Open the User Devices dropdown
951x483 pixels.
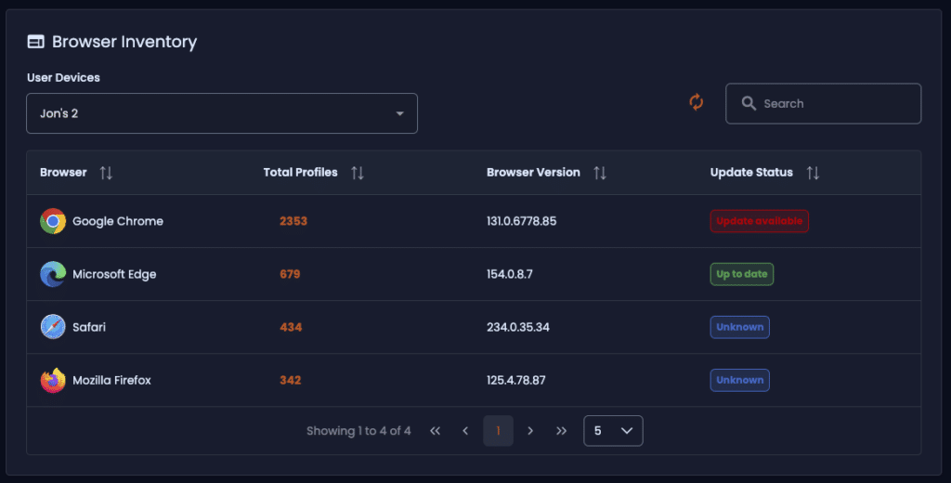pos(222,113)
